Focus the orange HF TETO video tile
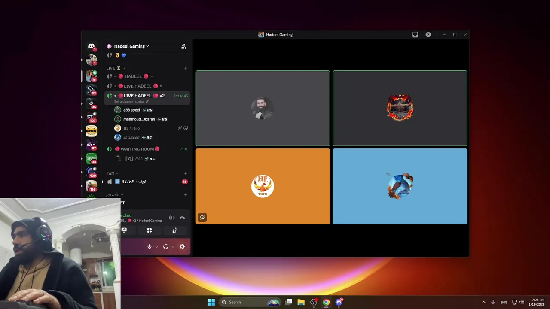 263,186
